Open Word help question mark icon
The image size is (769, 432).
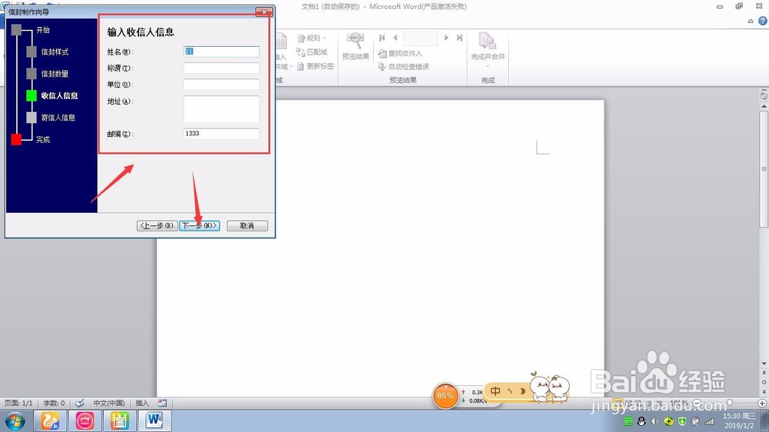763,21
